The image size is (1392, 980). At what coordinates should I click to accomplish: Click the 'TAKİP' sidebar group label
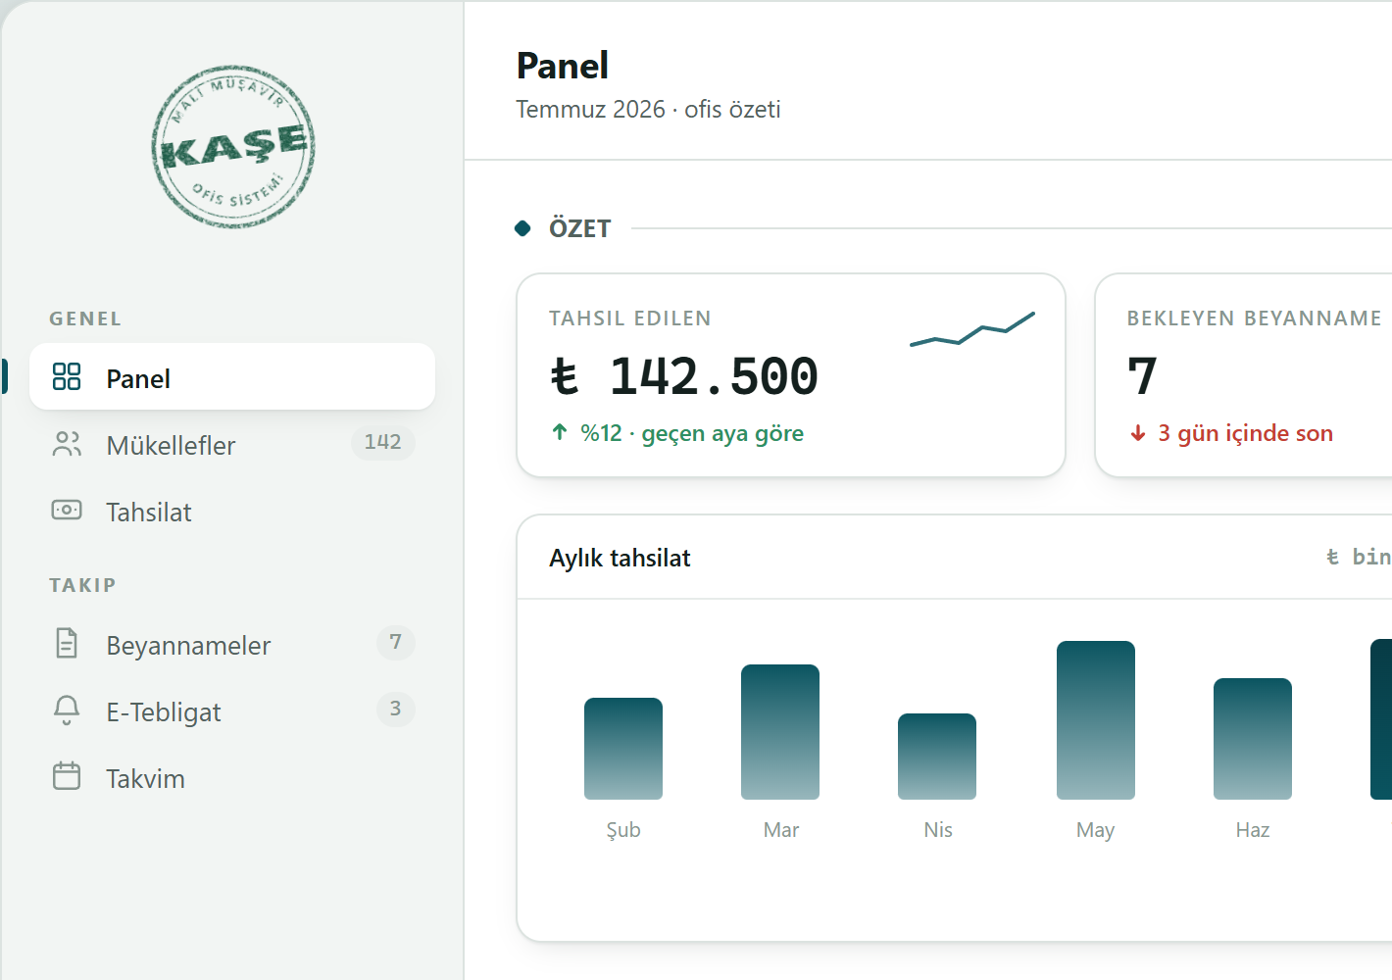[x=82, y=585]
